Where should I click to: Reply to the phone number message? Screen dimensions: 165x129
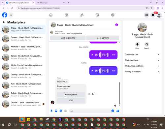coord(92,94)
